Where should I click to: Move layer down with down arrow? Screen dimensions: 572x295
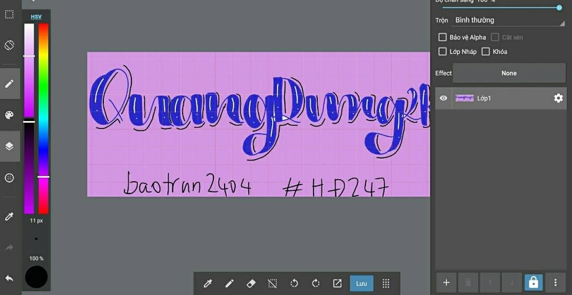pos(512,282)
